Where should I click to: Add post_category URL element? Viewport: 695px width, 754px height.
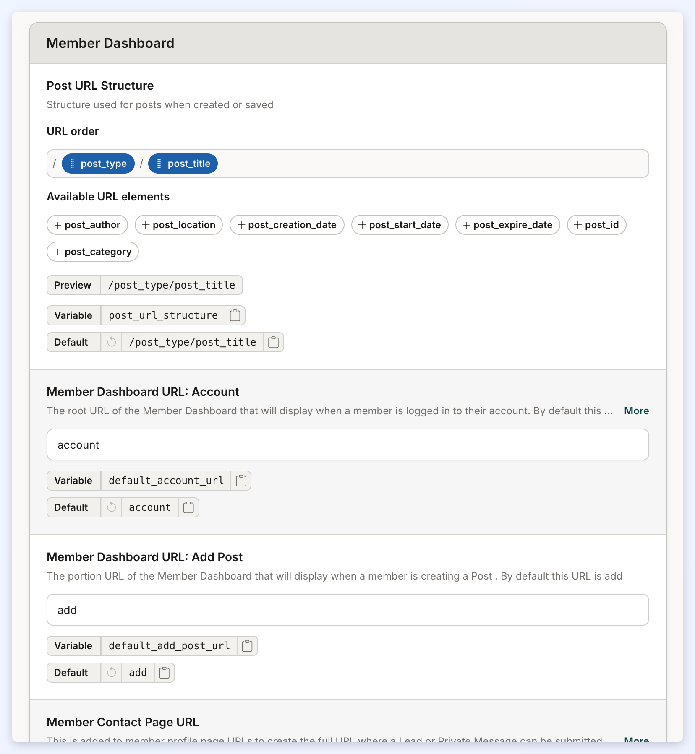pyautogui.click(x=93, y=252)
